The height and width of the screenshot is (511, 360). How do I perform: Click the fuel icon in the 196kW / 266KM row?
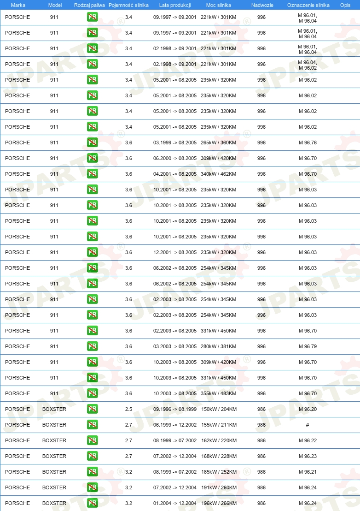pos(93,503)
